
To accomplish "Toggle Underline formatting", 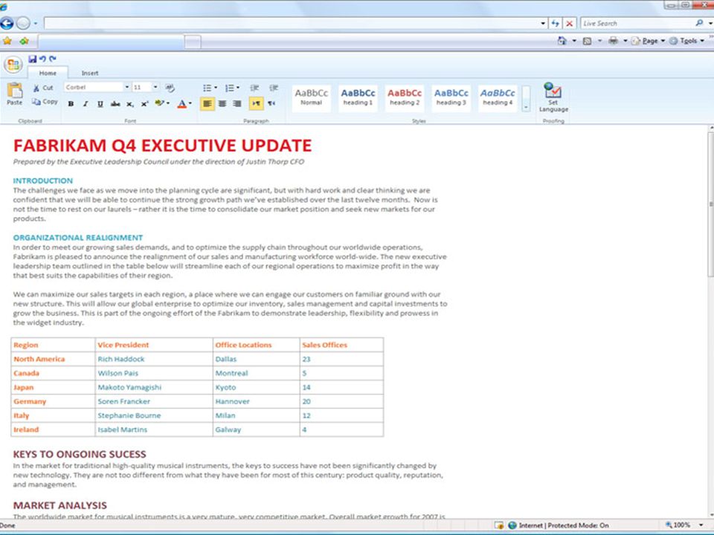I will pyautogui.click(x=100, y=104).
